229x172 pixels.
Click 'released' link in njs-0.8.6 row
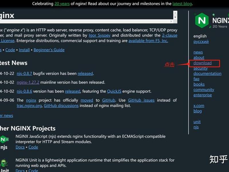pyautogui.click(x=73, y=91)
